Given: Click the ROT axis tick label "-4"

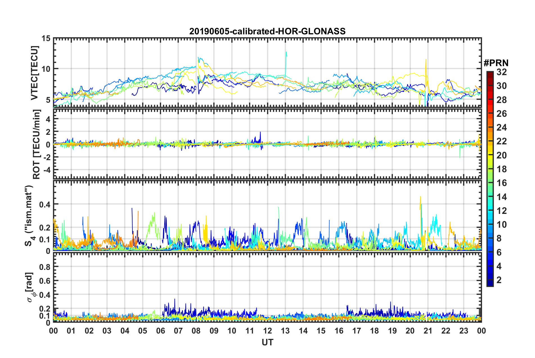Looking at the screenshot, I should coord(47,170).
